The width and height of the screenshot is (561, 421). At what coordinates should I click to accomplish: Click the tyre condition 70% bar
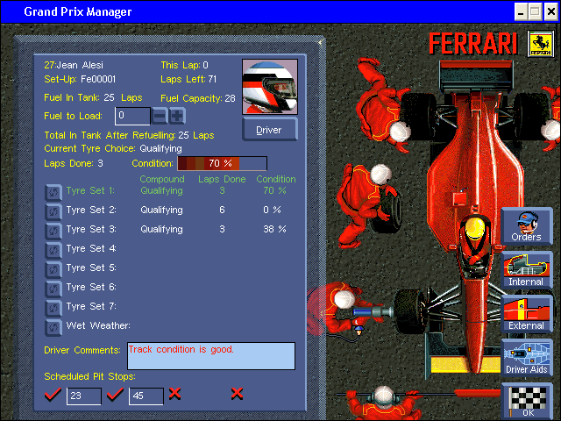[222, 163]
